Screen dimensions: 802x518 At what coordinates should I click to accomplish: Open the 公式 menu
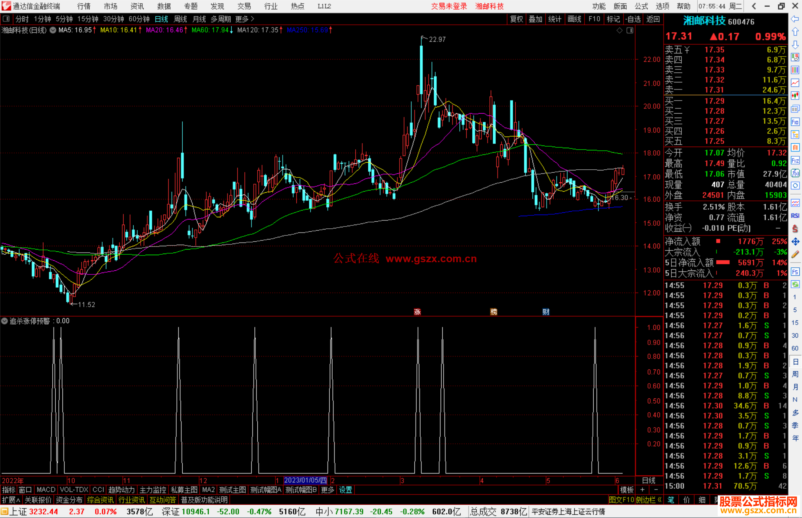coord(641,6)
